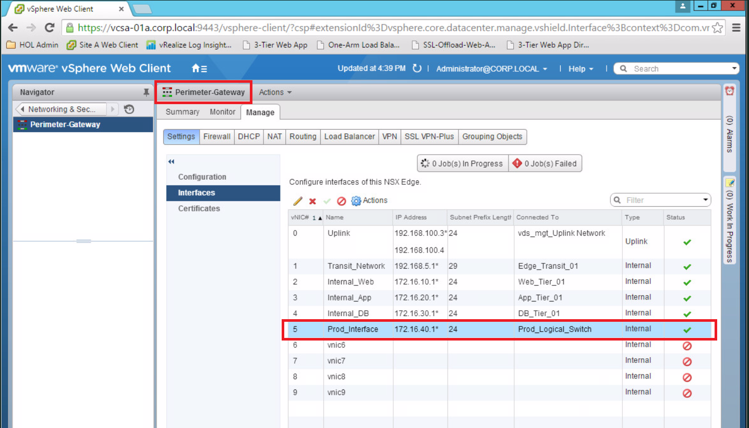Viewport: 749px width, 428px height.
Task: Open the NAT tab
Action: tap(275, 136)
